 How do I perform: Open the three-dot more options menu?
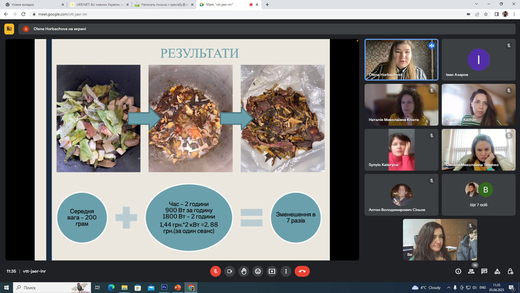tap(286, 271)
